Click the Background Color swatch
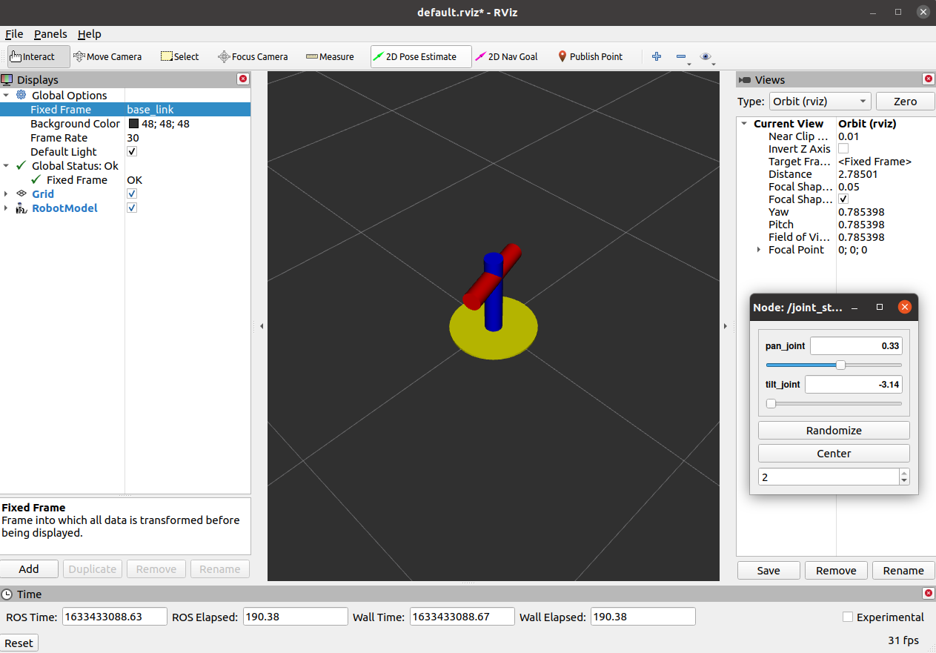Screen dimensions: 936x653 [133, 124]
